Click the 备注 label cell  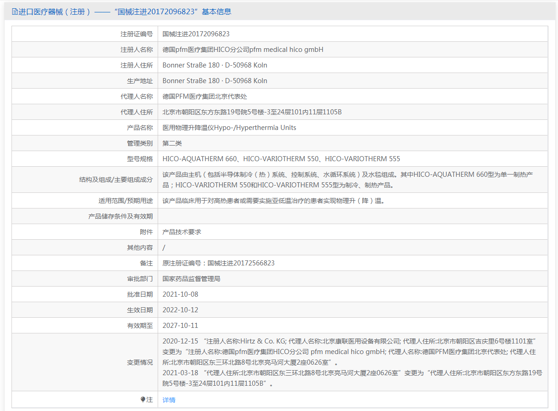pyautogui.click(x=85, y=263)
